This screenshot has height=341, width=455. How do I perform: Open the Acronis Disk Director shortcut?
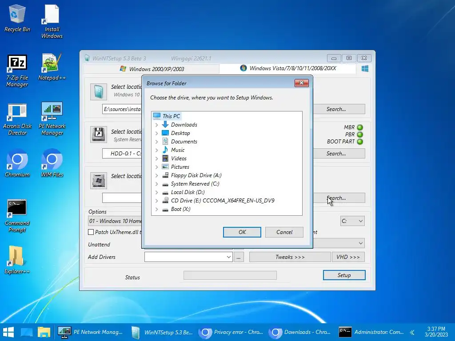pyautogui.click(x=17, y=119)
